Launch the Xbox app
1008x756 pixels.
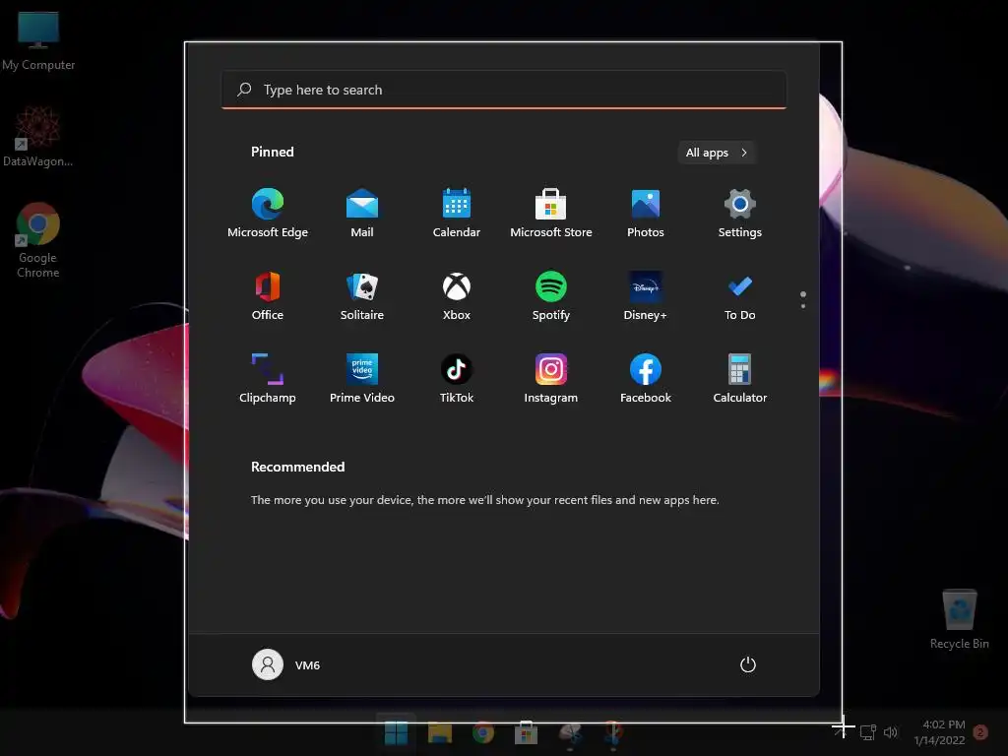[x=457, y=295]
